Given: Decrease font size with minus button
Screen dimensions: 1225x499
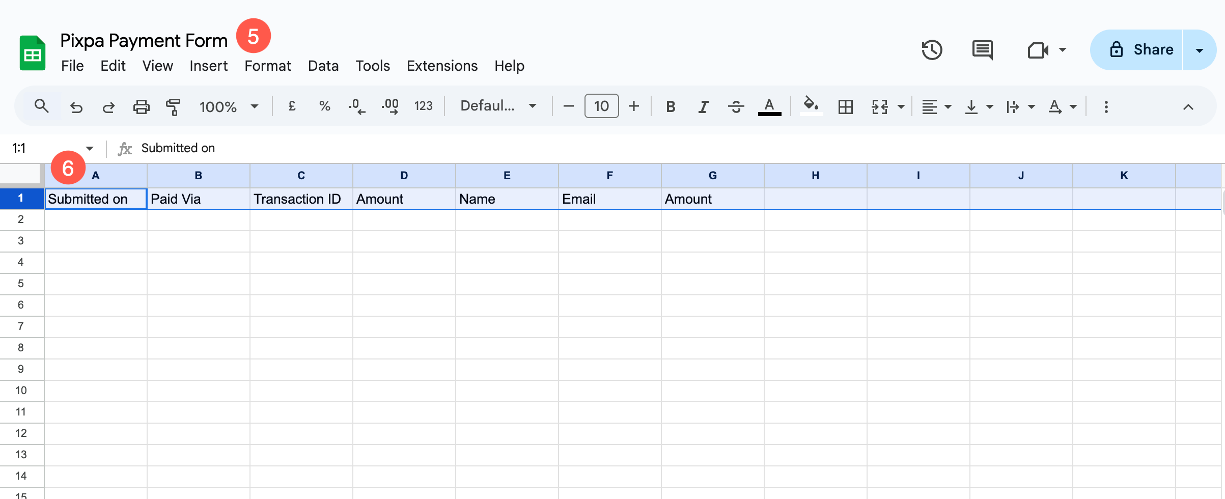Looking at the screenshot, I should pyautogui.click(x=569, y=106).
